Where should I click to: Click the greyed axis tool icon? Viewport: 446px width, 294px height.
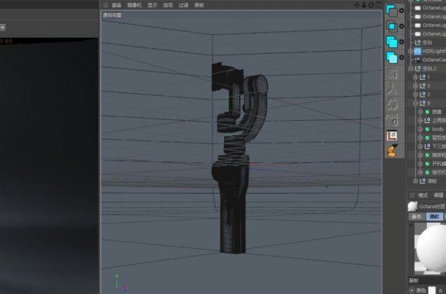pyautogui.click(x=392, y=89)
